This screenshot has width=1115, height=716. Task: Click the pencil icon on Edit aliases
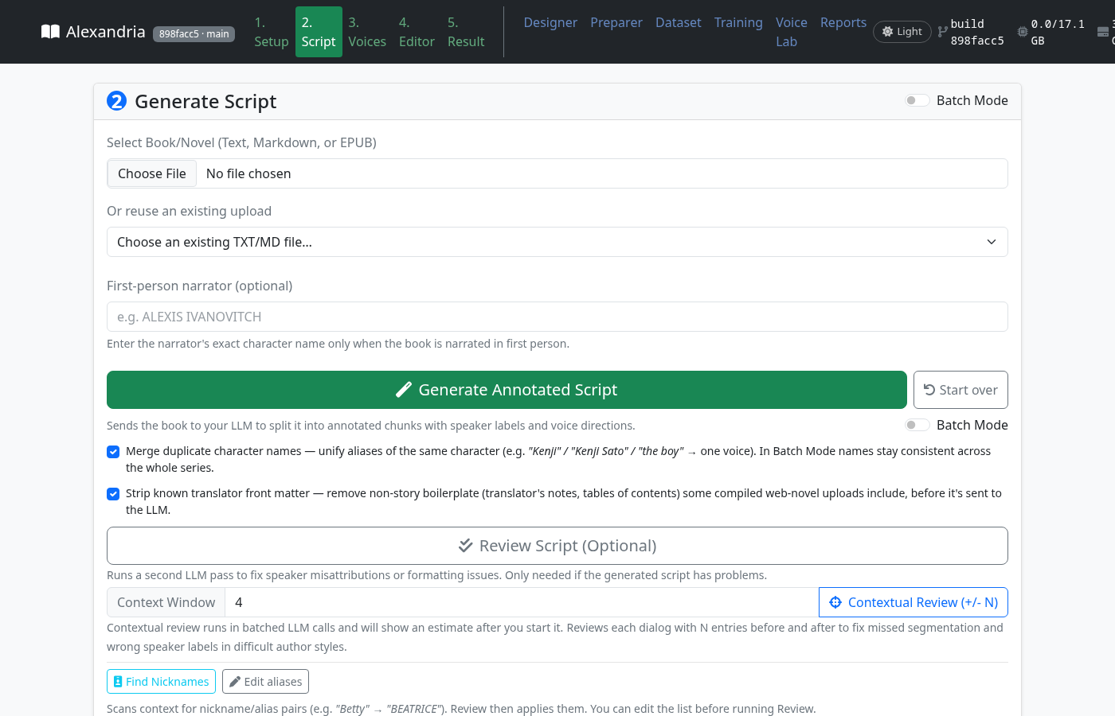pyautogui.click(x=235, y=682)
